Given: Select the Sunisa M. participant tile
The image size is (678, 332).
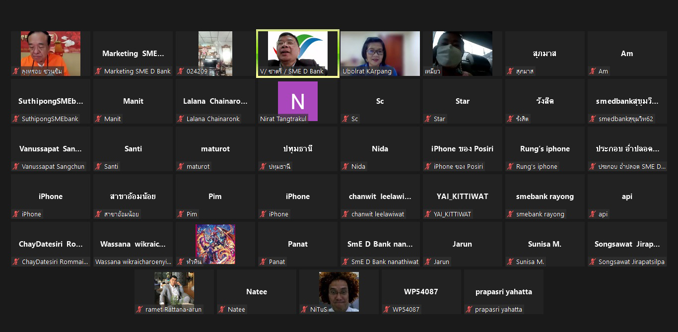Looking at the screenshot, I should (x=545, y=244).
